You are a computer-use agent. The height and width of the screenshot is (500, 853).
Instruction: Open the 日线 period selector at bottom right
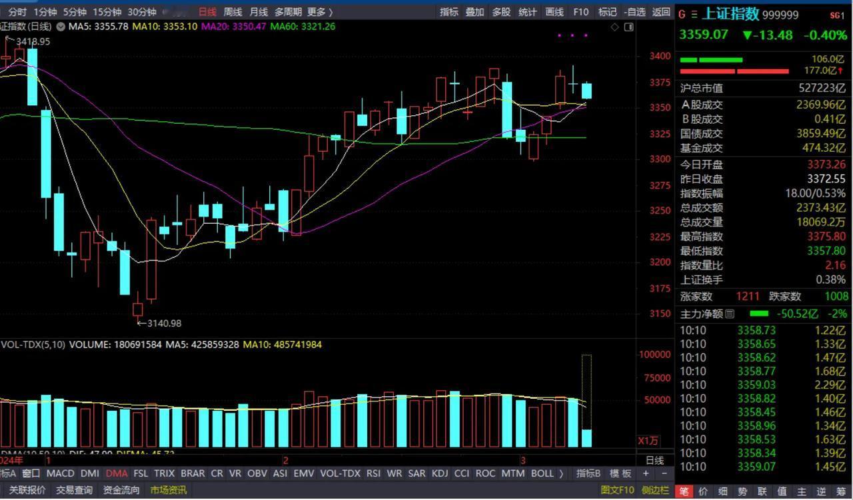[655, 460]
